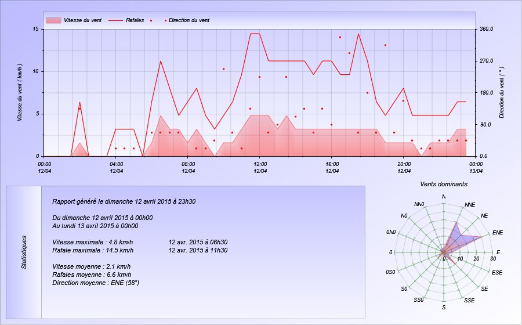Click the time label '00:00 13/04'
The width and height of the screenshot is (522, 325).
pyautogui.click(x=476, y=168)
